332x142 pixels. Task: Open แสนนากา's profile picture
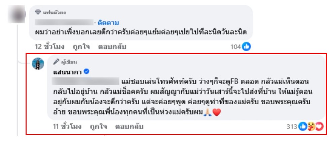click(38, 64)
